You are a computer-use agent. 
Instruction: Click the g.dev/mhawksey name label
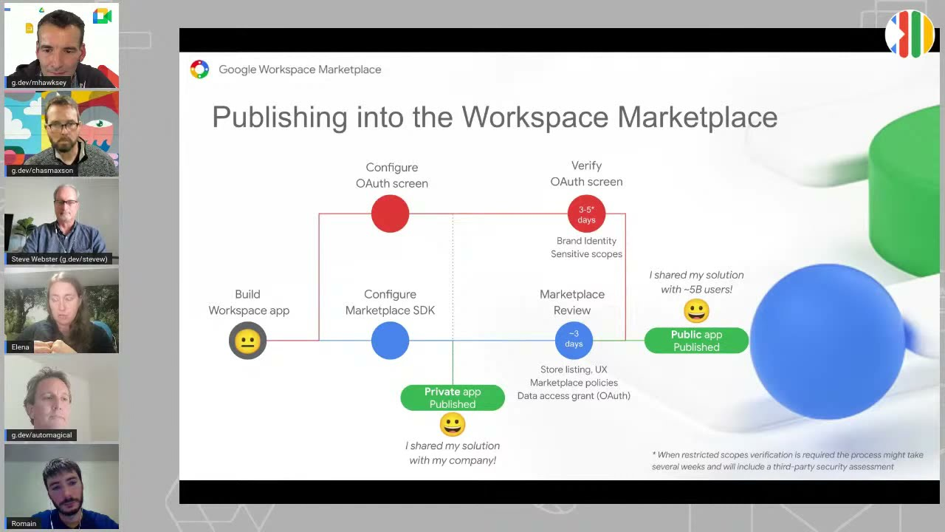pyautogui.click(x=38, y=83)
